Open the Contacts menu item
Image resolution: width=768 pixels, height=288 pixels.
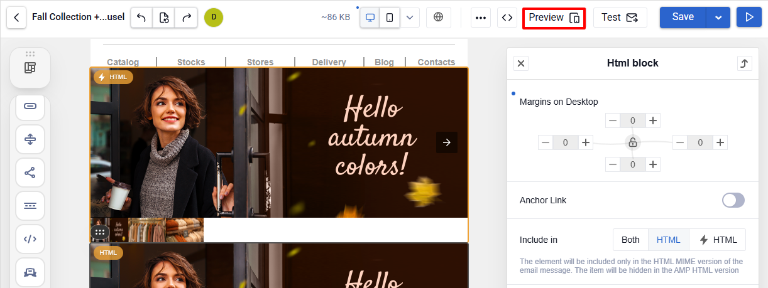436,62
